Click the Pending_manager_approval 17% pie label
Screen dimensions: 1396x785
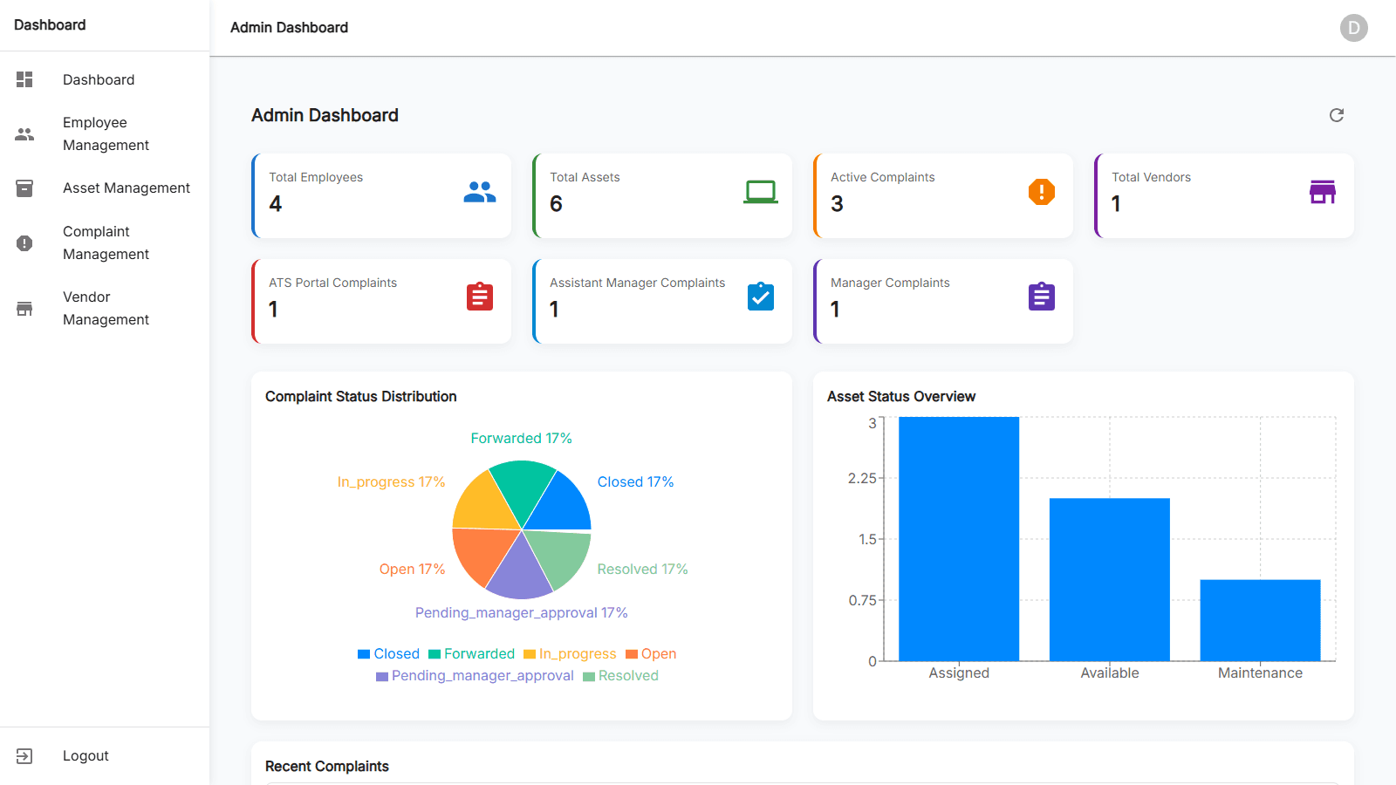coord(522,612)
